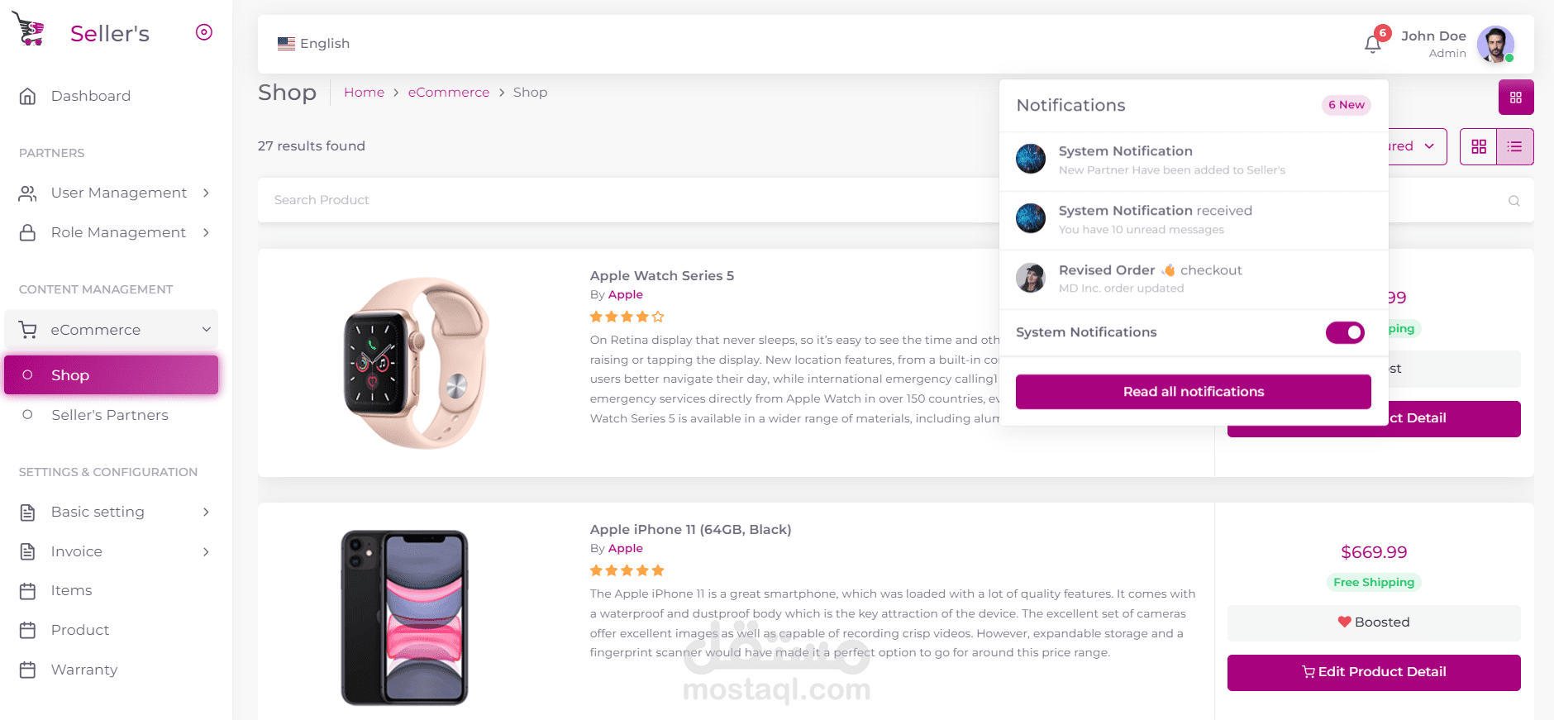This screenshot has height=720, width=1554.
Task: Open Seller's Partners menu item
Action: [109, 415]
